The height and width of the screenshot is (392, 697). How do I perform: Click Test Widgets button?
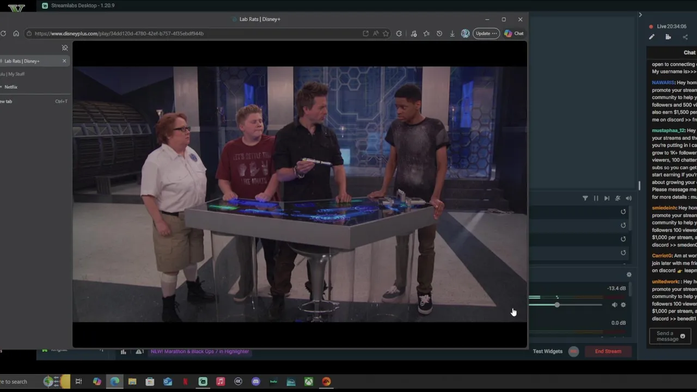548,352
